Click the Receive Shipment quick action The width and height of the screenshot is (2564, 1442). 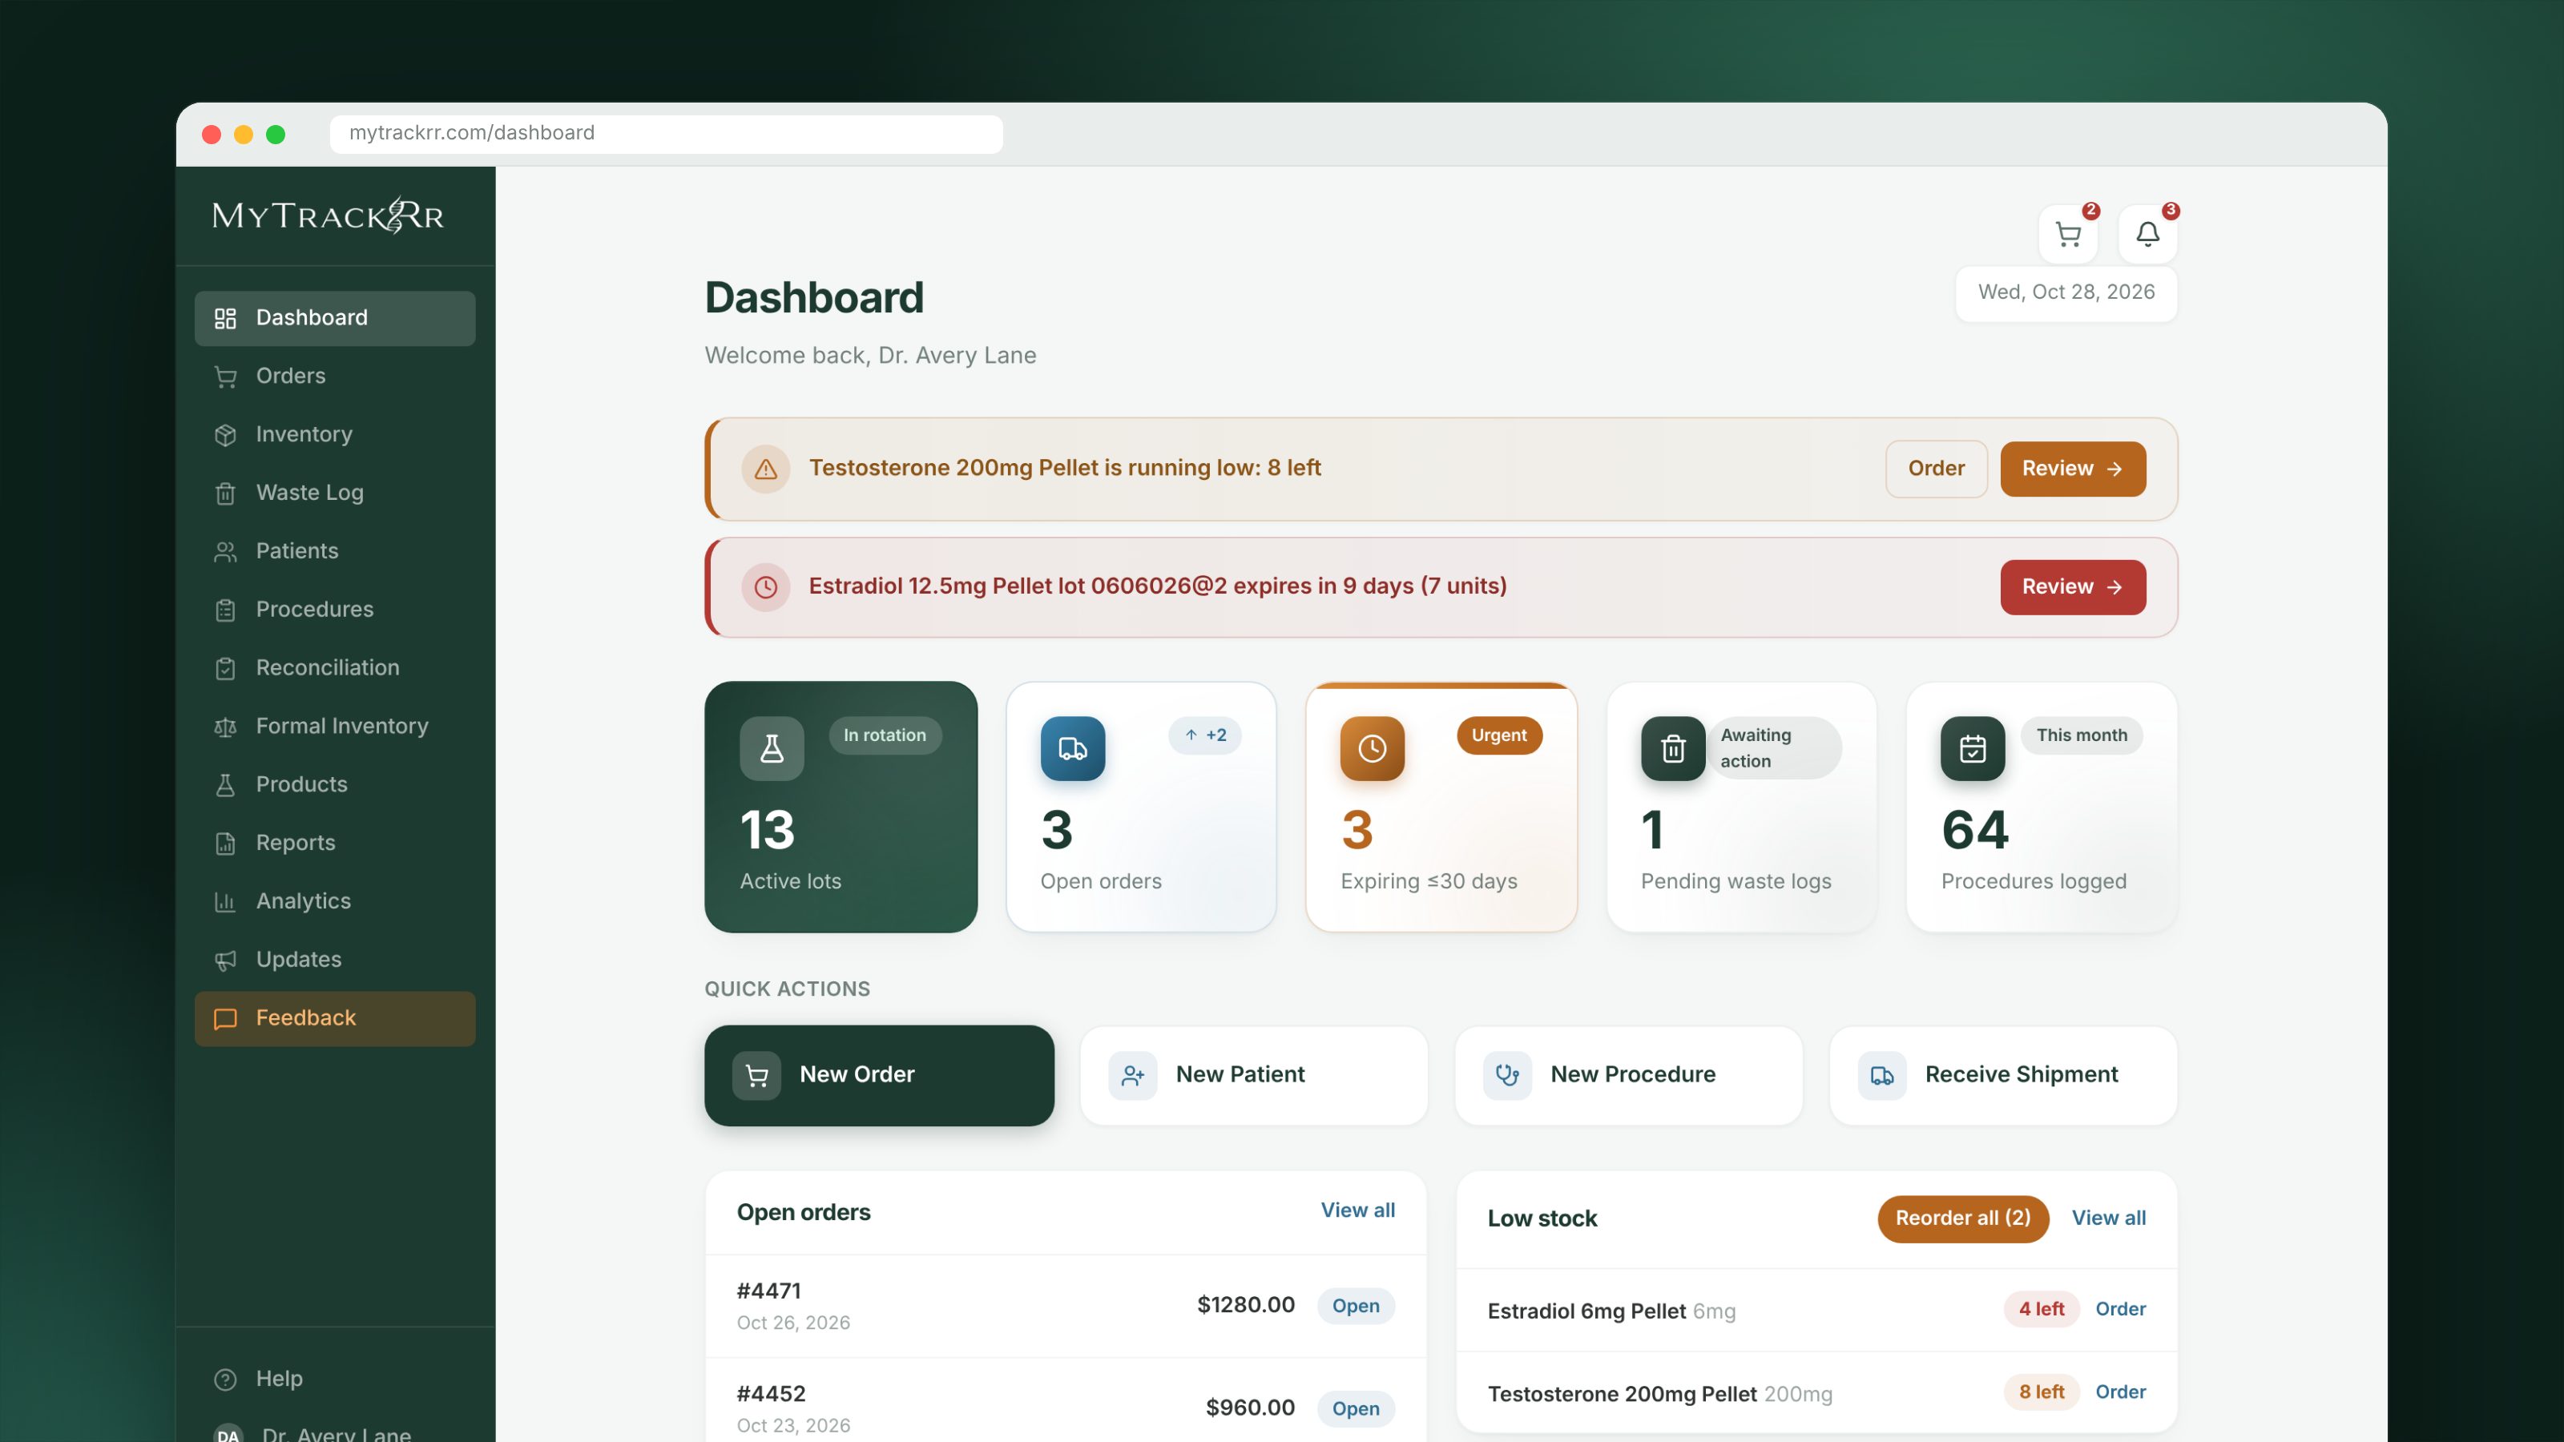[2004, 1076]
